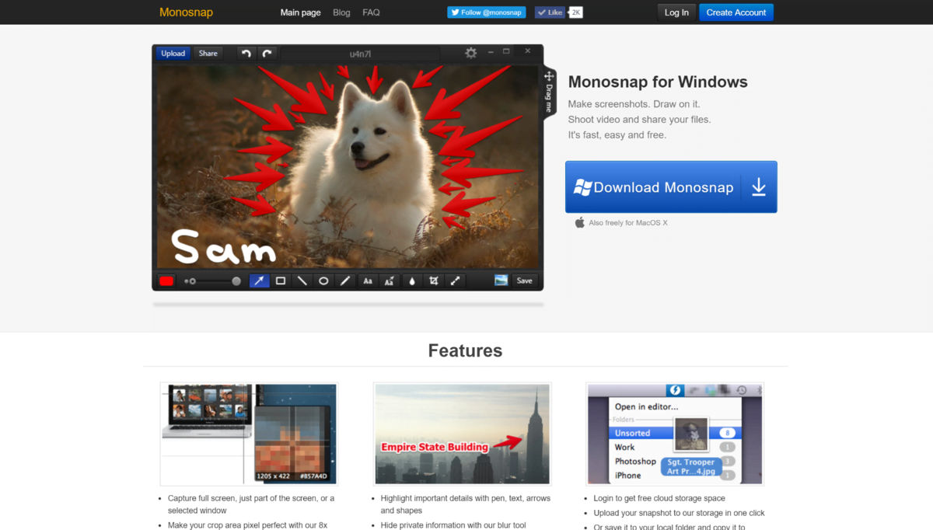
Task: Click the dog photo in the editor
Action: [x=348, y=167]
